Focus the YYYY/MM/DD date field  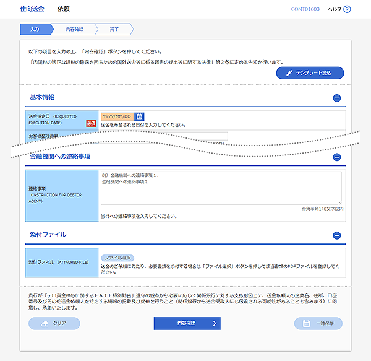pos(117,116)
